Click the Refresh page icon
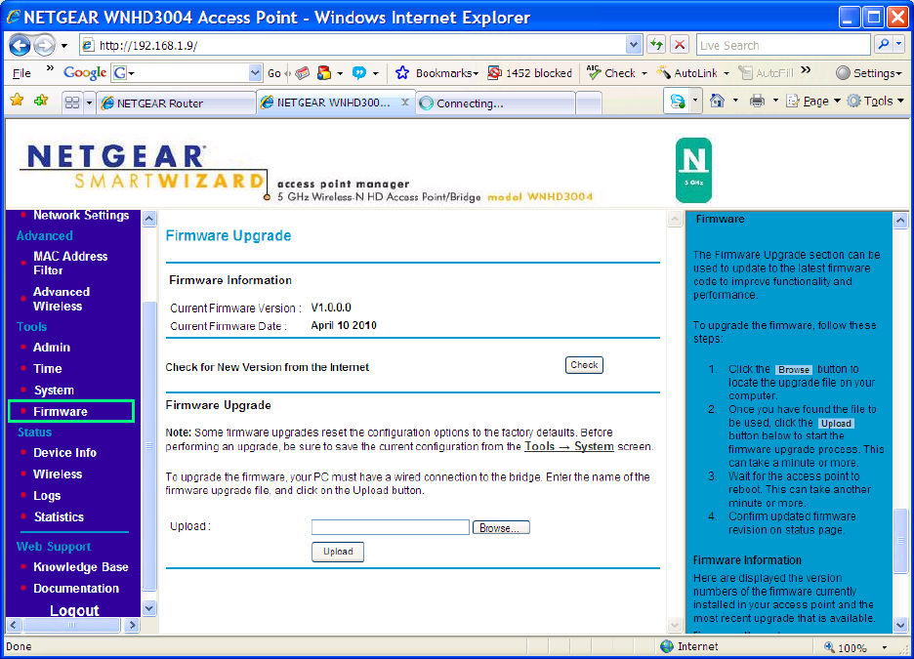The image size is (914, 659). pyautogui.click(x=657, y=45)
